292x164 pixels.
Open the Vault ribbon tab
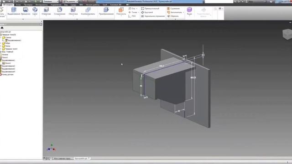(x=105, y=5)
